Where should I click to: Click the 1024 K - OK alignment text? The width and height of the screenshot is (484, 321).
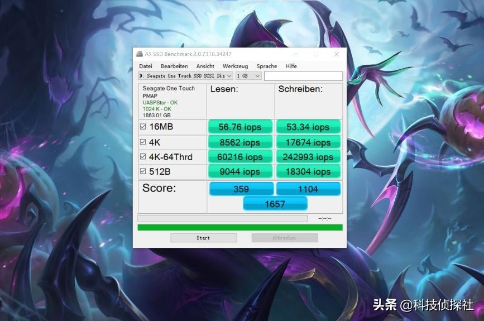tap(157, 109)
